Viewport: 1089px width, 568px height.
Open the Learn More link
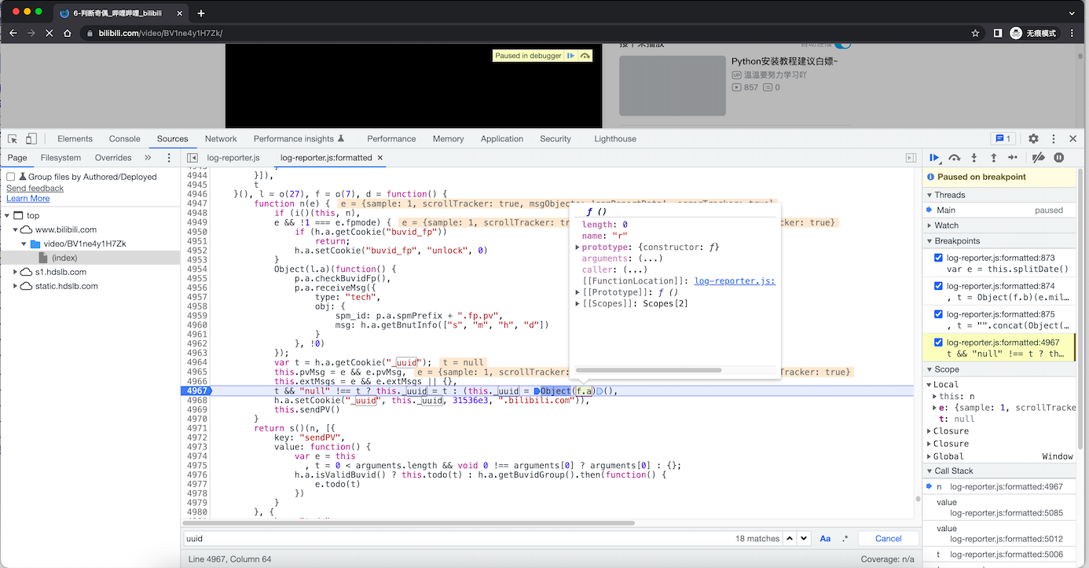click(x=27, y=199)
